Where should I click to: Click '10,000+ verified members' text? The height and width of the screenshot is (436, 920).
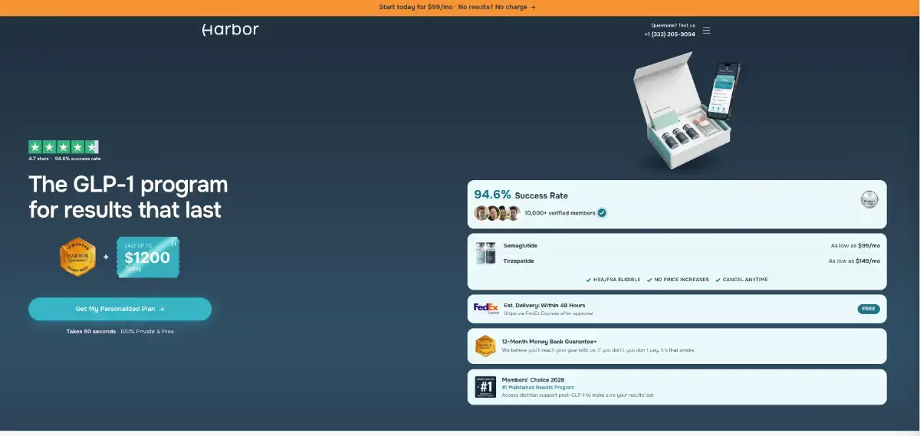(x=560, y=213)
